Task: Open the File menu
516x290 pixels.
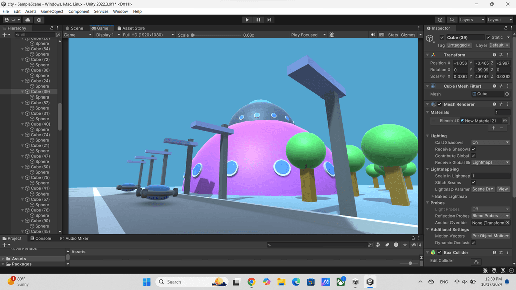Action: pos(6,11)
